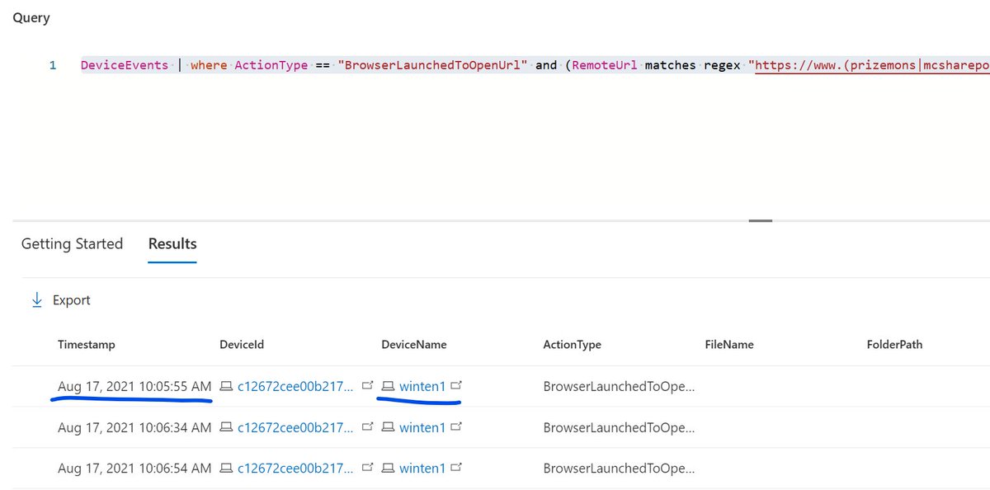Click laptop icon before winten1 in 10:06:54 row

click(388, 469)
